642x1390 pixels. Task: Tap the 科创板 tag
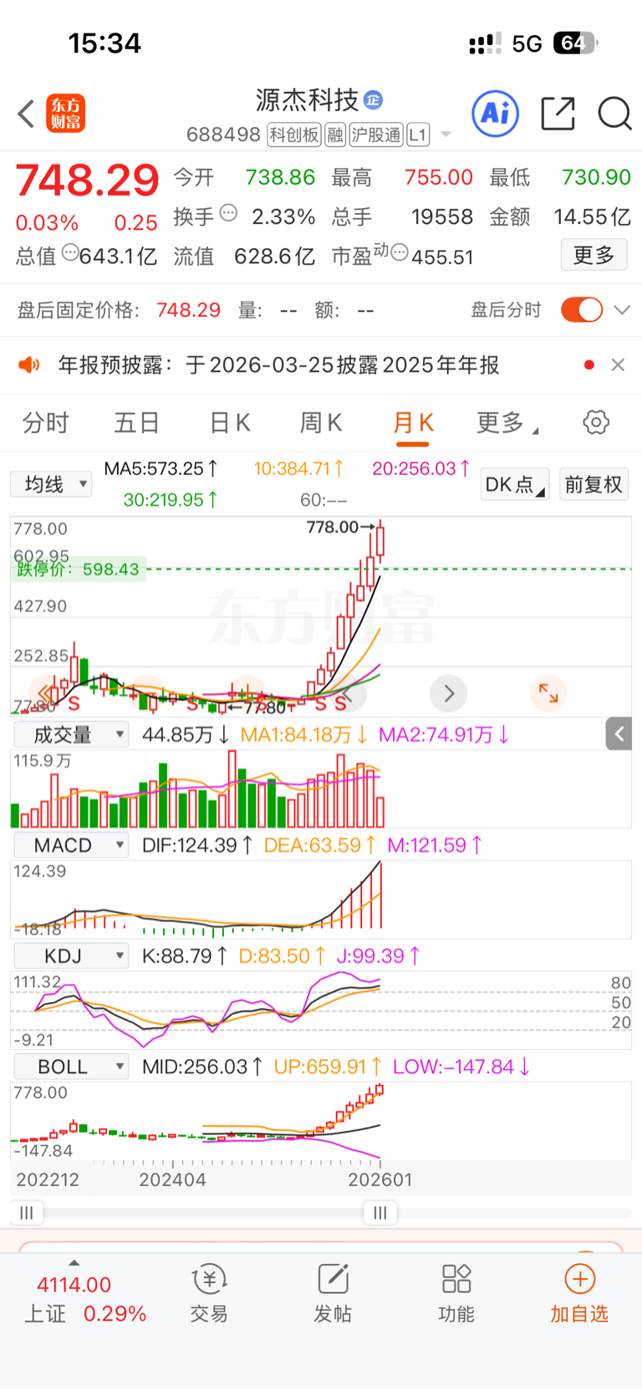[x=294, y=135]
